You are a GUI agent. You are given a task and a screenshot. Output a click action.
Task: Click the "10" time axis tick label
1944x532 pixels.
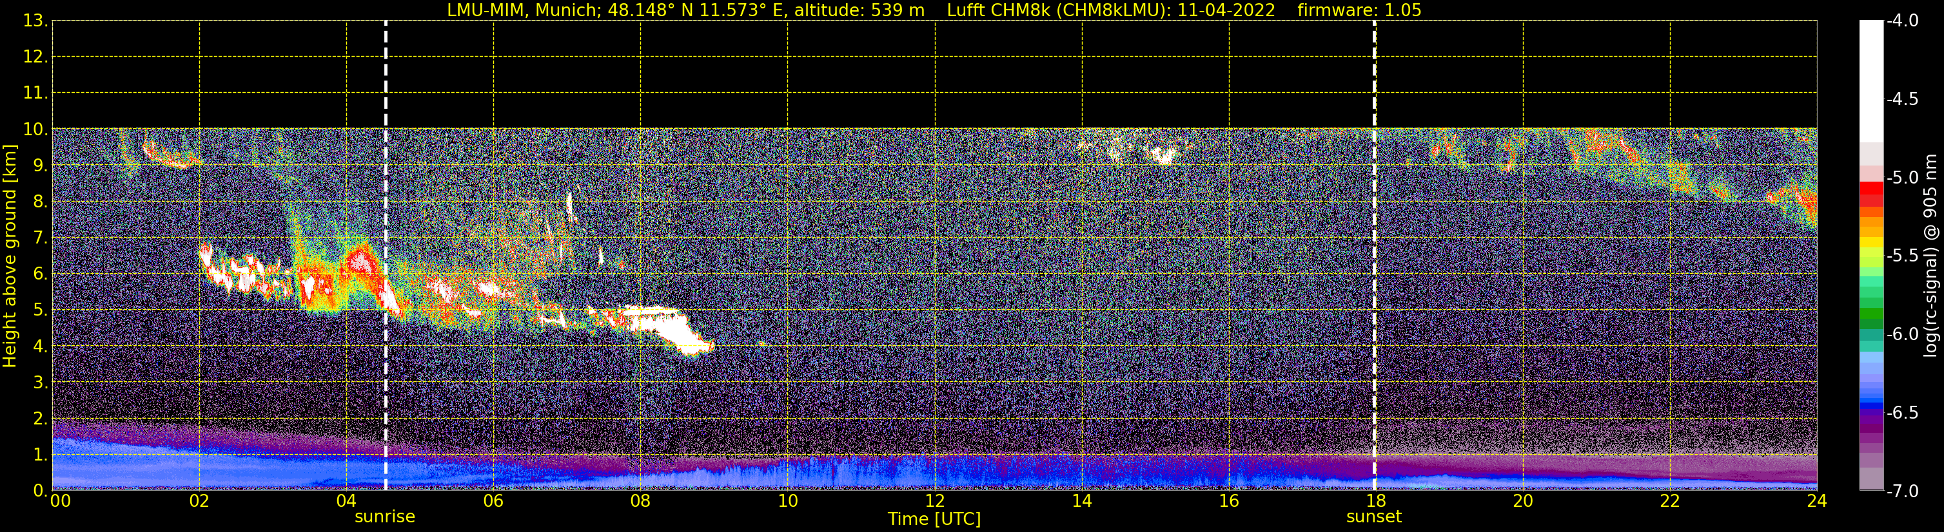point(788,501)
